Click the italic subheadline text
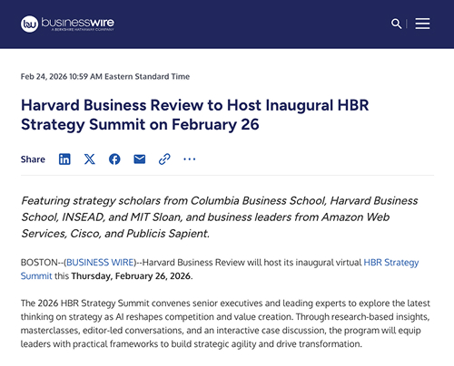The height and width of the screenshot is (366, 454). [220, 217]
